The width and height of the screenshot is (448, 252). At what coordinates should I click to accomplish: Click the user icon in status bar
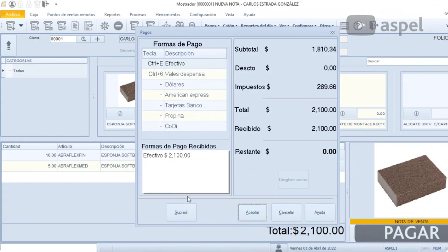[279, 248]
